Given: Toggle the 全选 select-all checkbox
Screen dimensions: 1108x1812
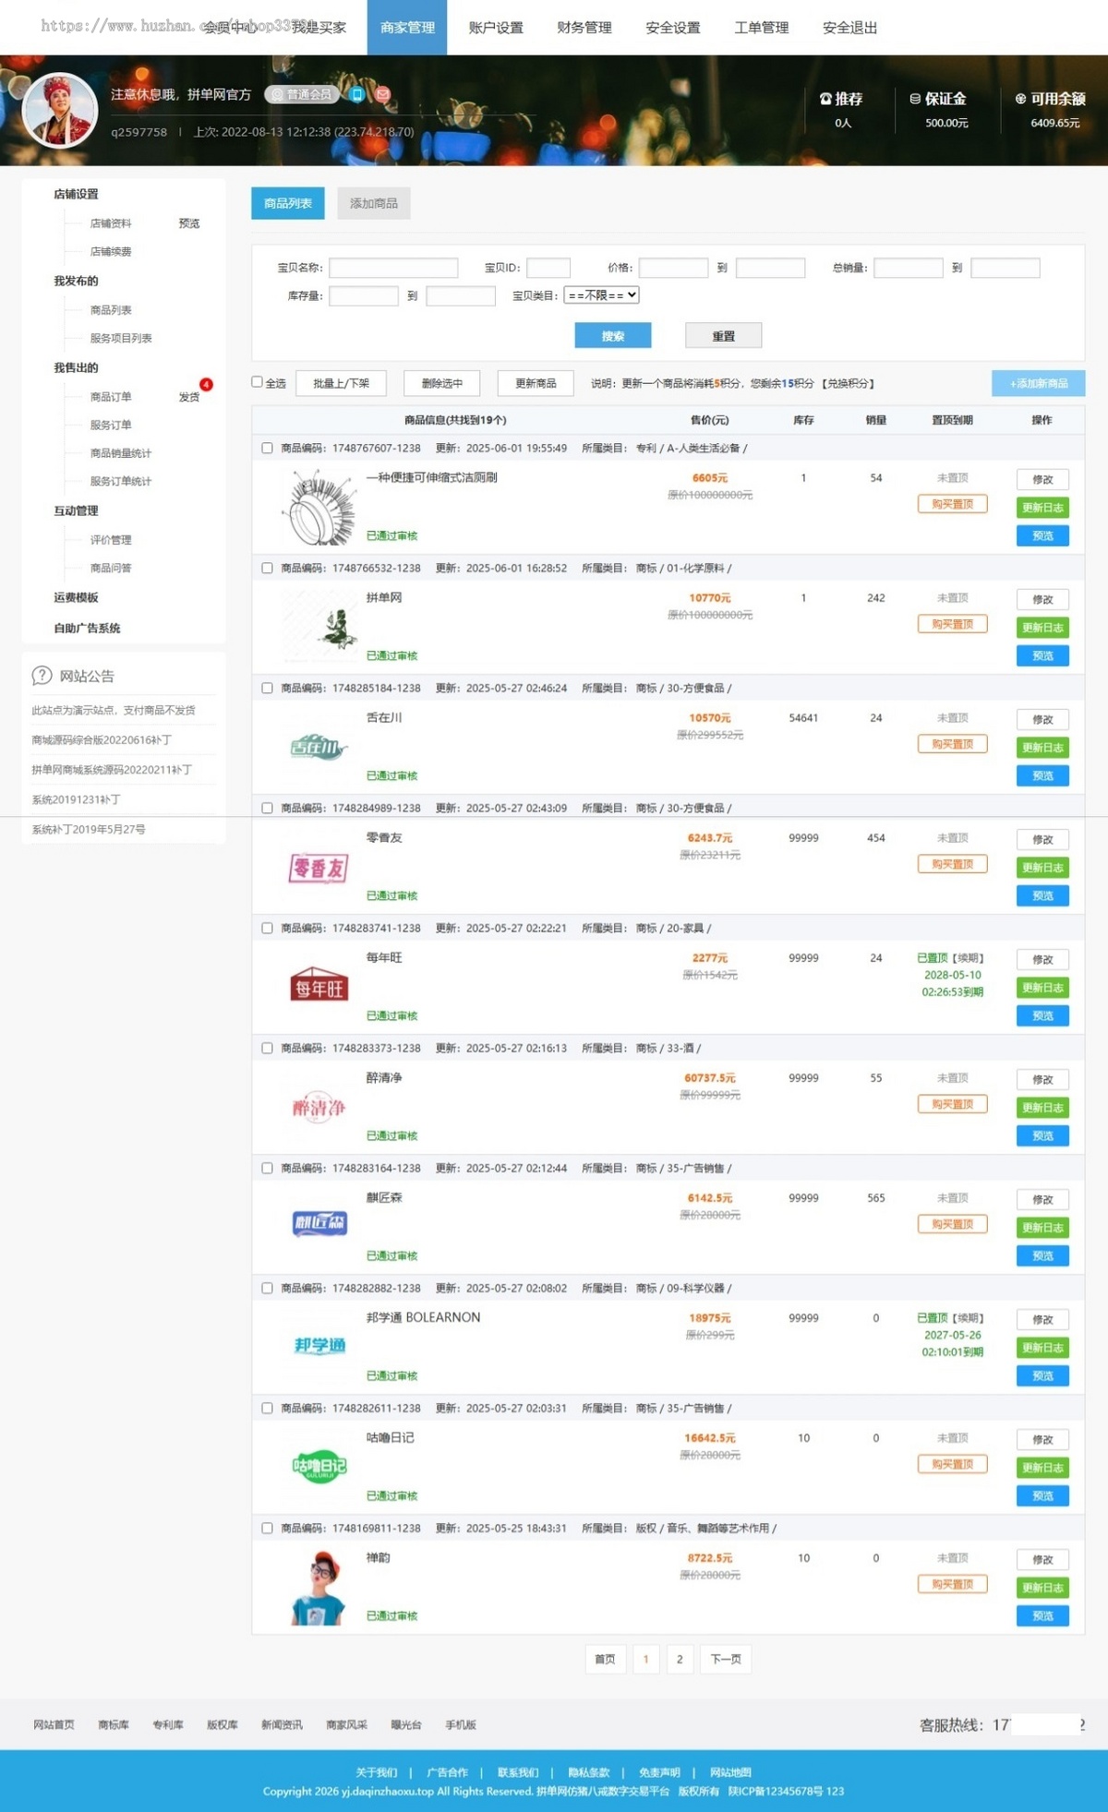Looking at the screenshot, I should click(x=258, y=381).
